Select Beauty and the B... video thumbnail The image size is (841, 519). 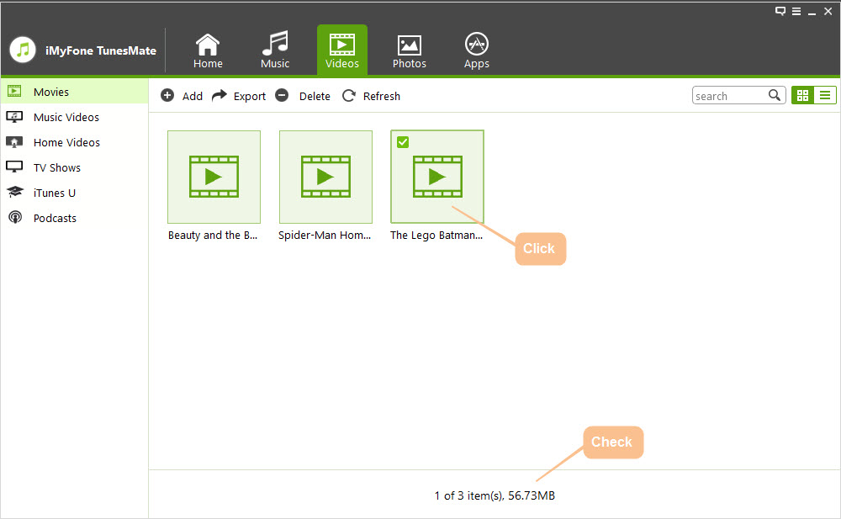214,177
